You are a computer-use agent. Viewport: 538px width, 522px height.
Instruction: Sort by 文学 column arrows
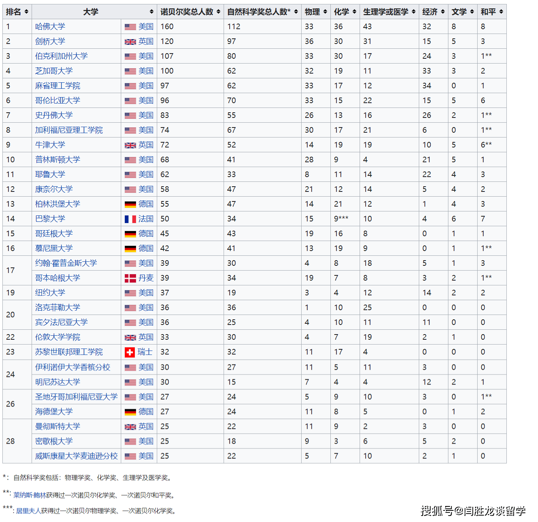[472, 12]
